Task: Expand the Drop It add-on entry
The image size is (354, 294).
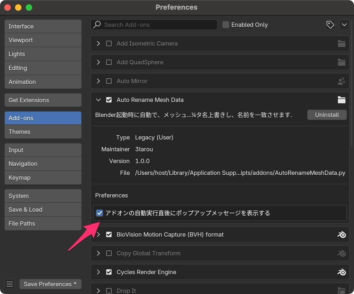Action: tap(98, 291)
